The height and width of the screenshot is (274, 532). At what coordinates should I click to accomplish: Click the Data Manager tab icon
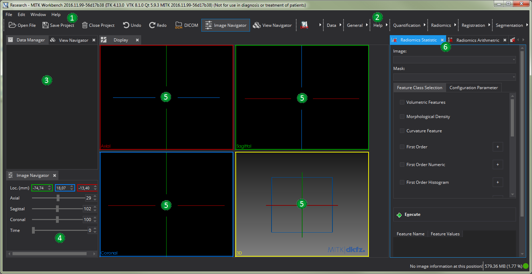click(x=11, y=40)
